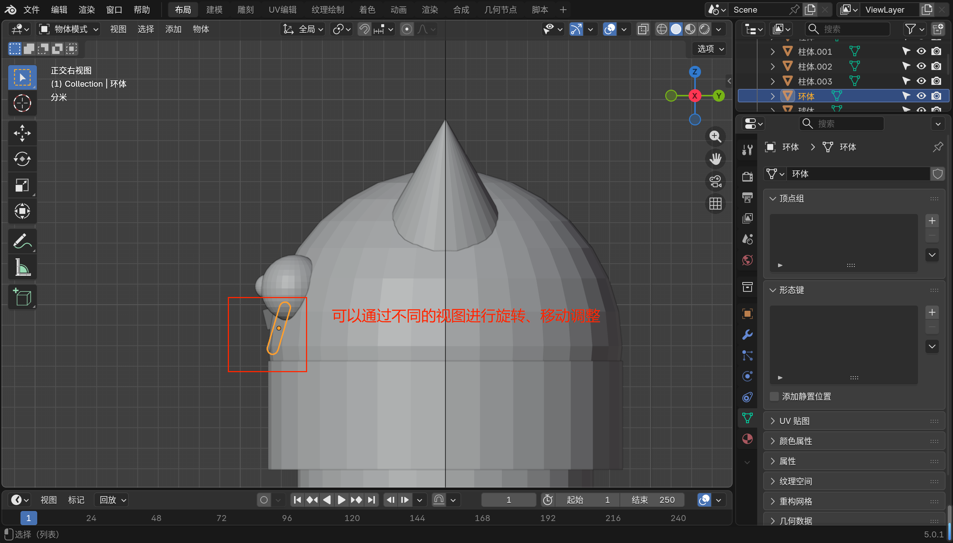Activate the Annotate pencil tool
The width and height of the screenshot is (953, 543).
click(22, 241)
